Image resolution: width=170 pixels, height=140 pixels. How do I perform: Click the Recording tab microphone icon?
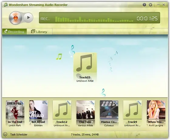tap(6, 32)
